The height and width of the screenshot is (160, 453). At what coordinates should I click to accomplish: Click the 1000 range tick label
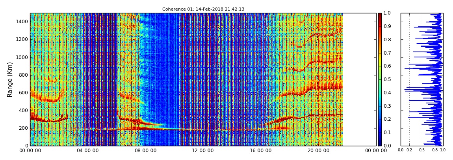(x=22, y=57)
